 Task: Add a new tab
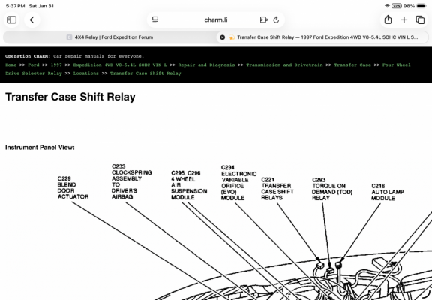[x=404, y=19]
